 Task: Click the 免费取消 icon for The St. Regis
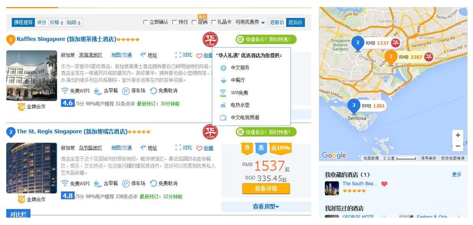(154, 183)
